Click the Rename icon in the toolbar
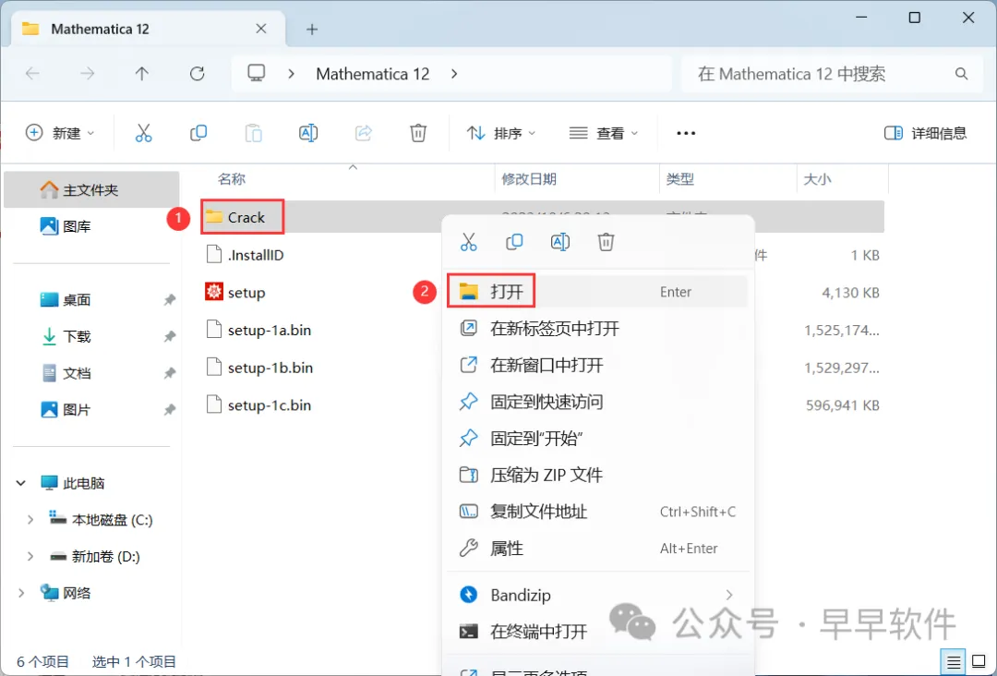 point(308,133)
